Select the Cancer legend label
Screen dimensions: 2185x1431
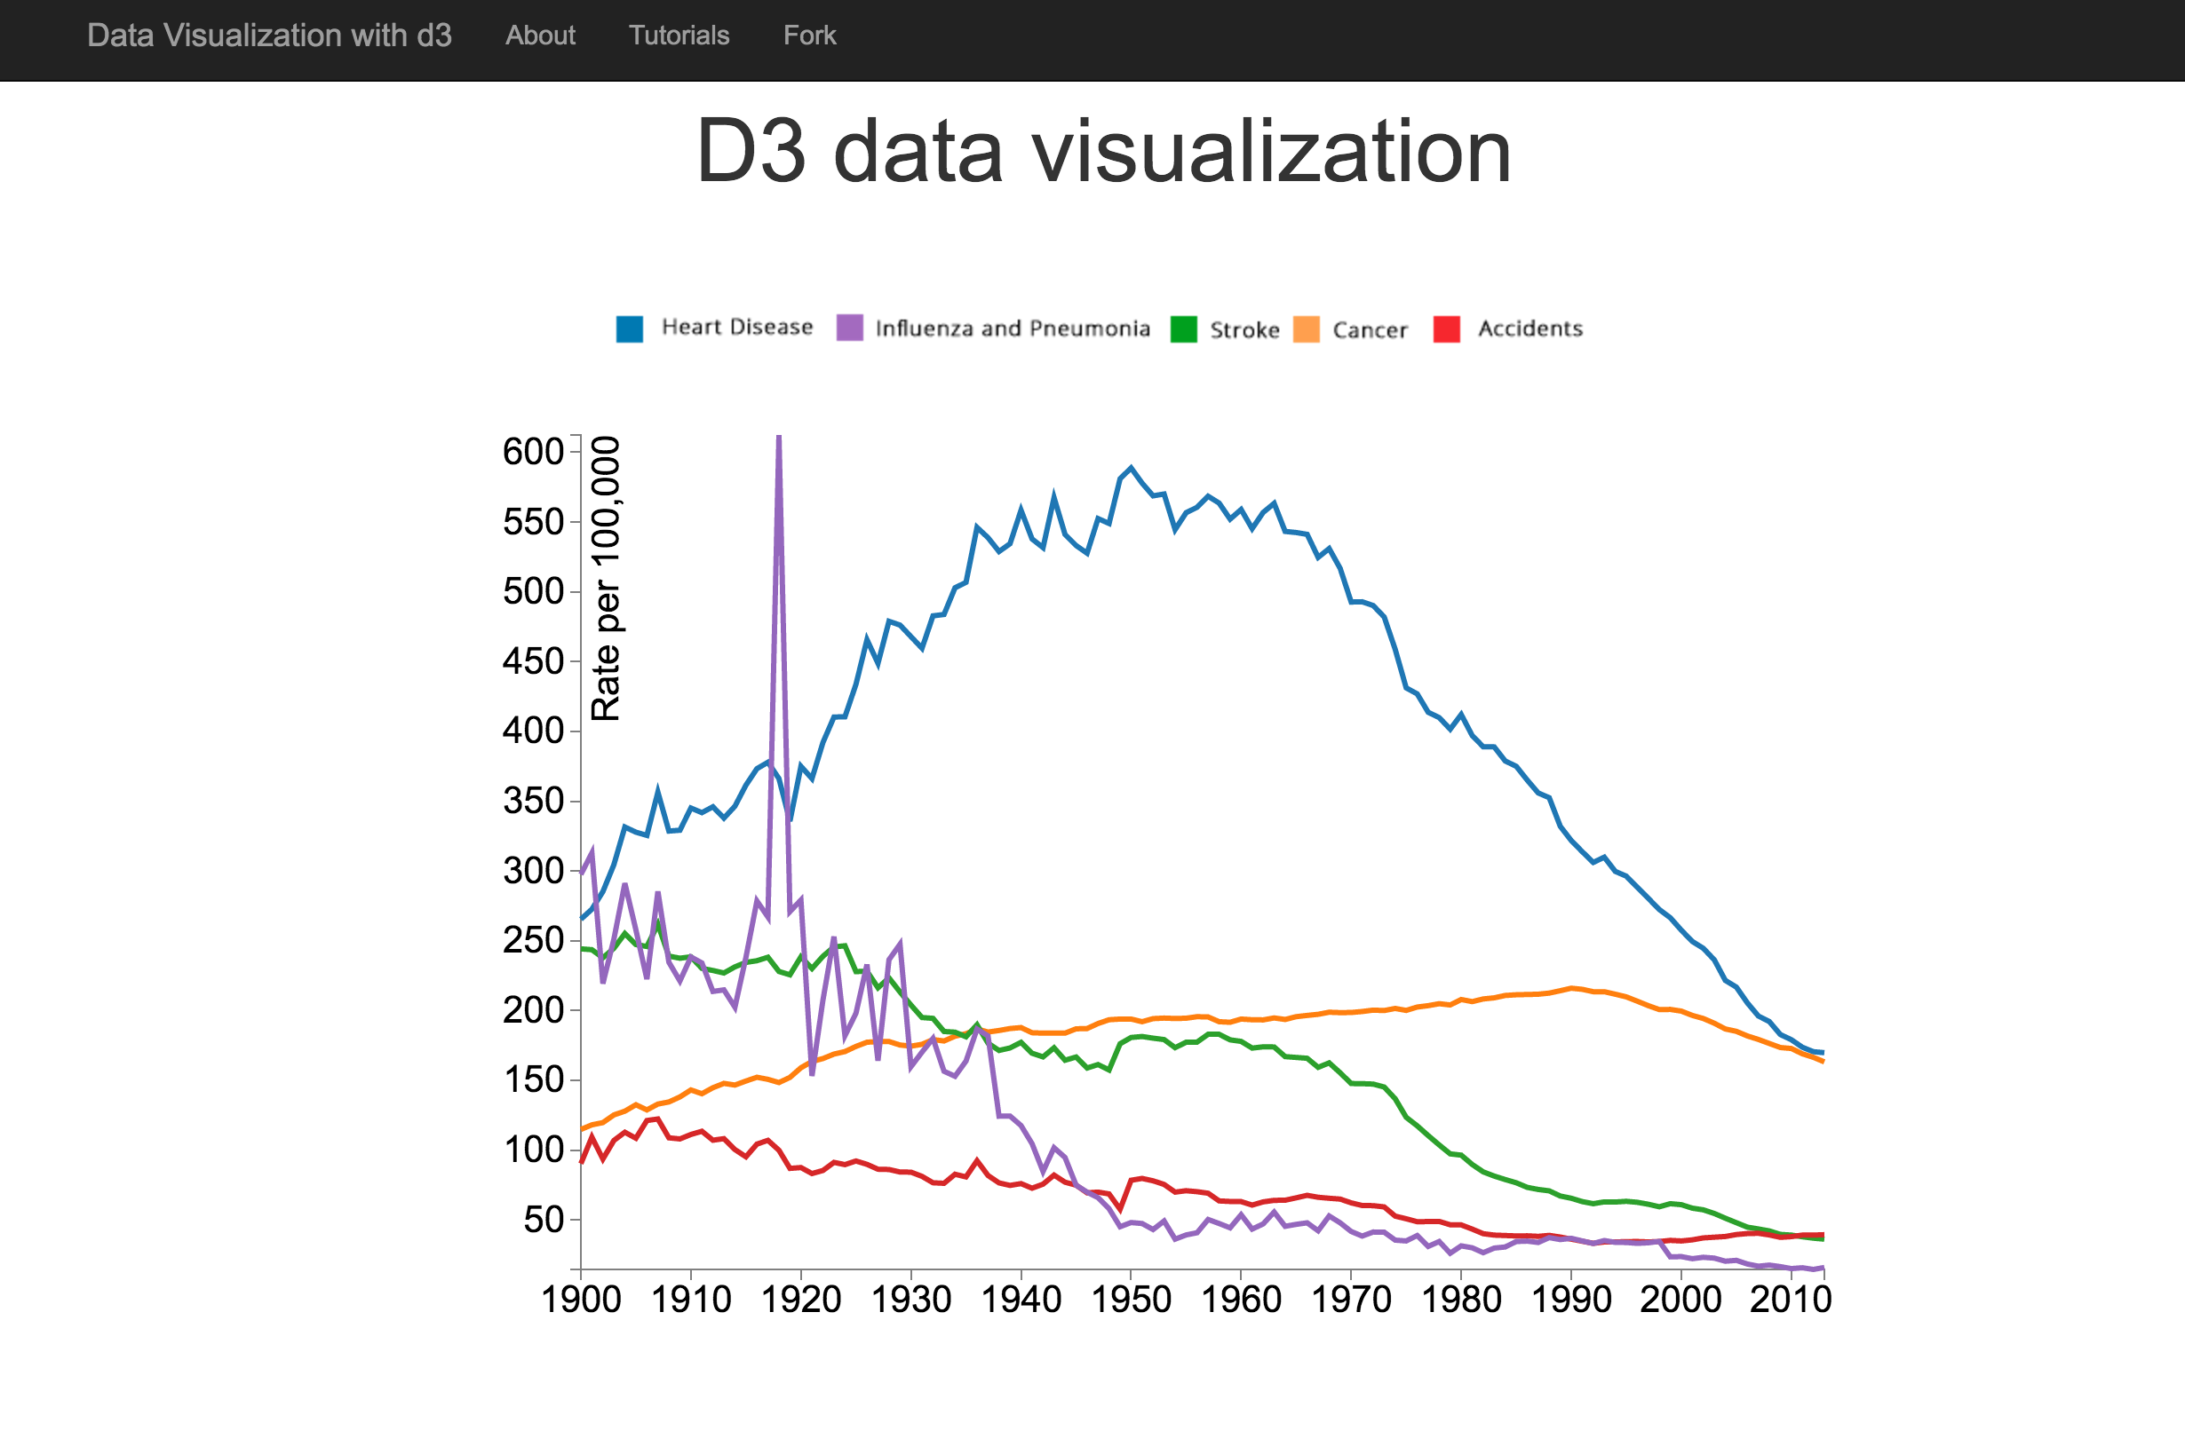pos(1370,329)
